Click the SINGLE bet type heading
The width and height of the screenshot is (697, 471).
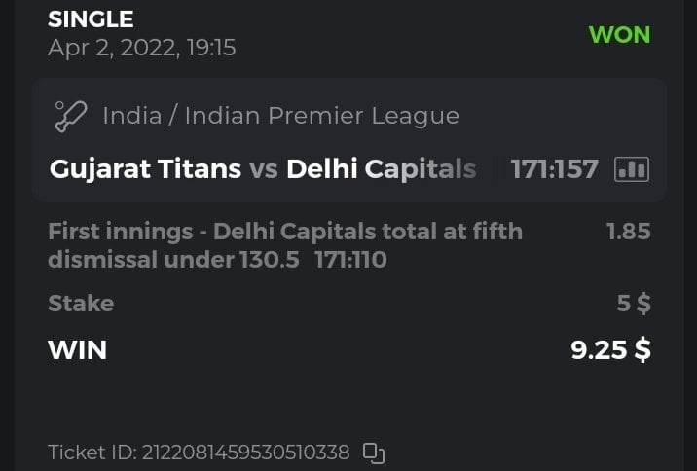[91, 18]
